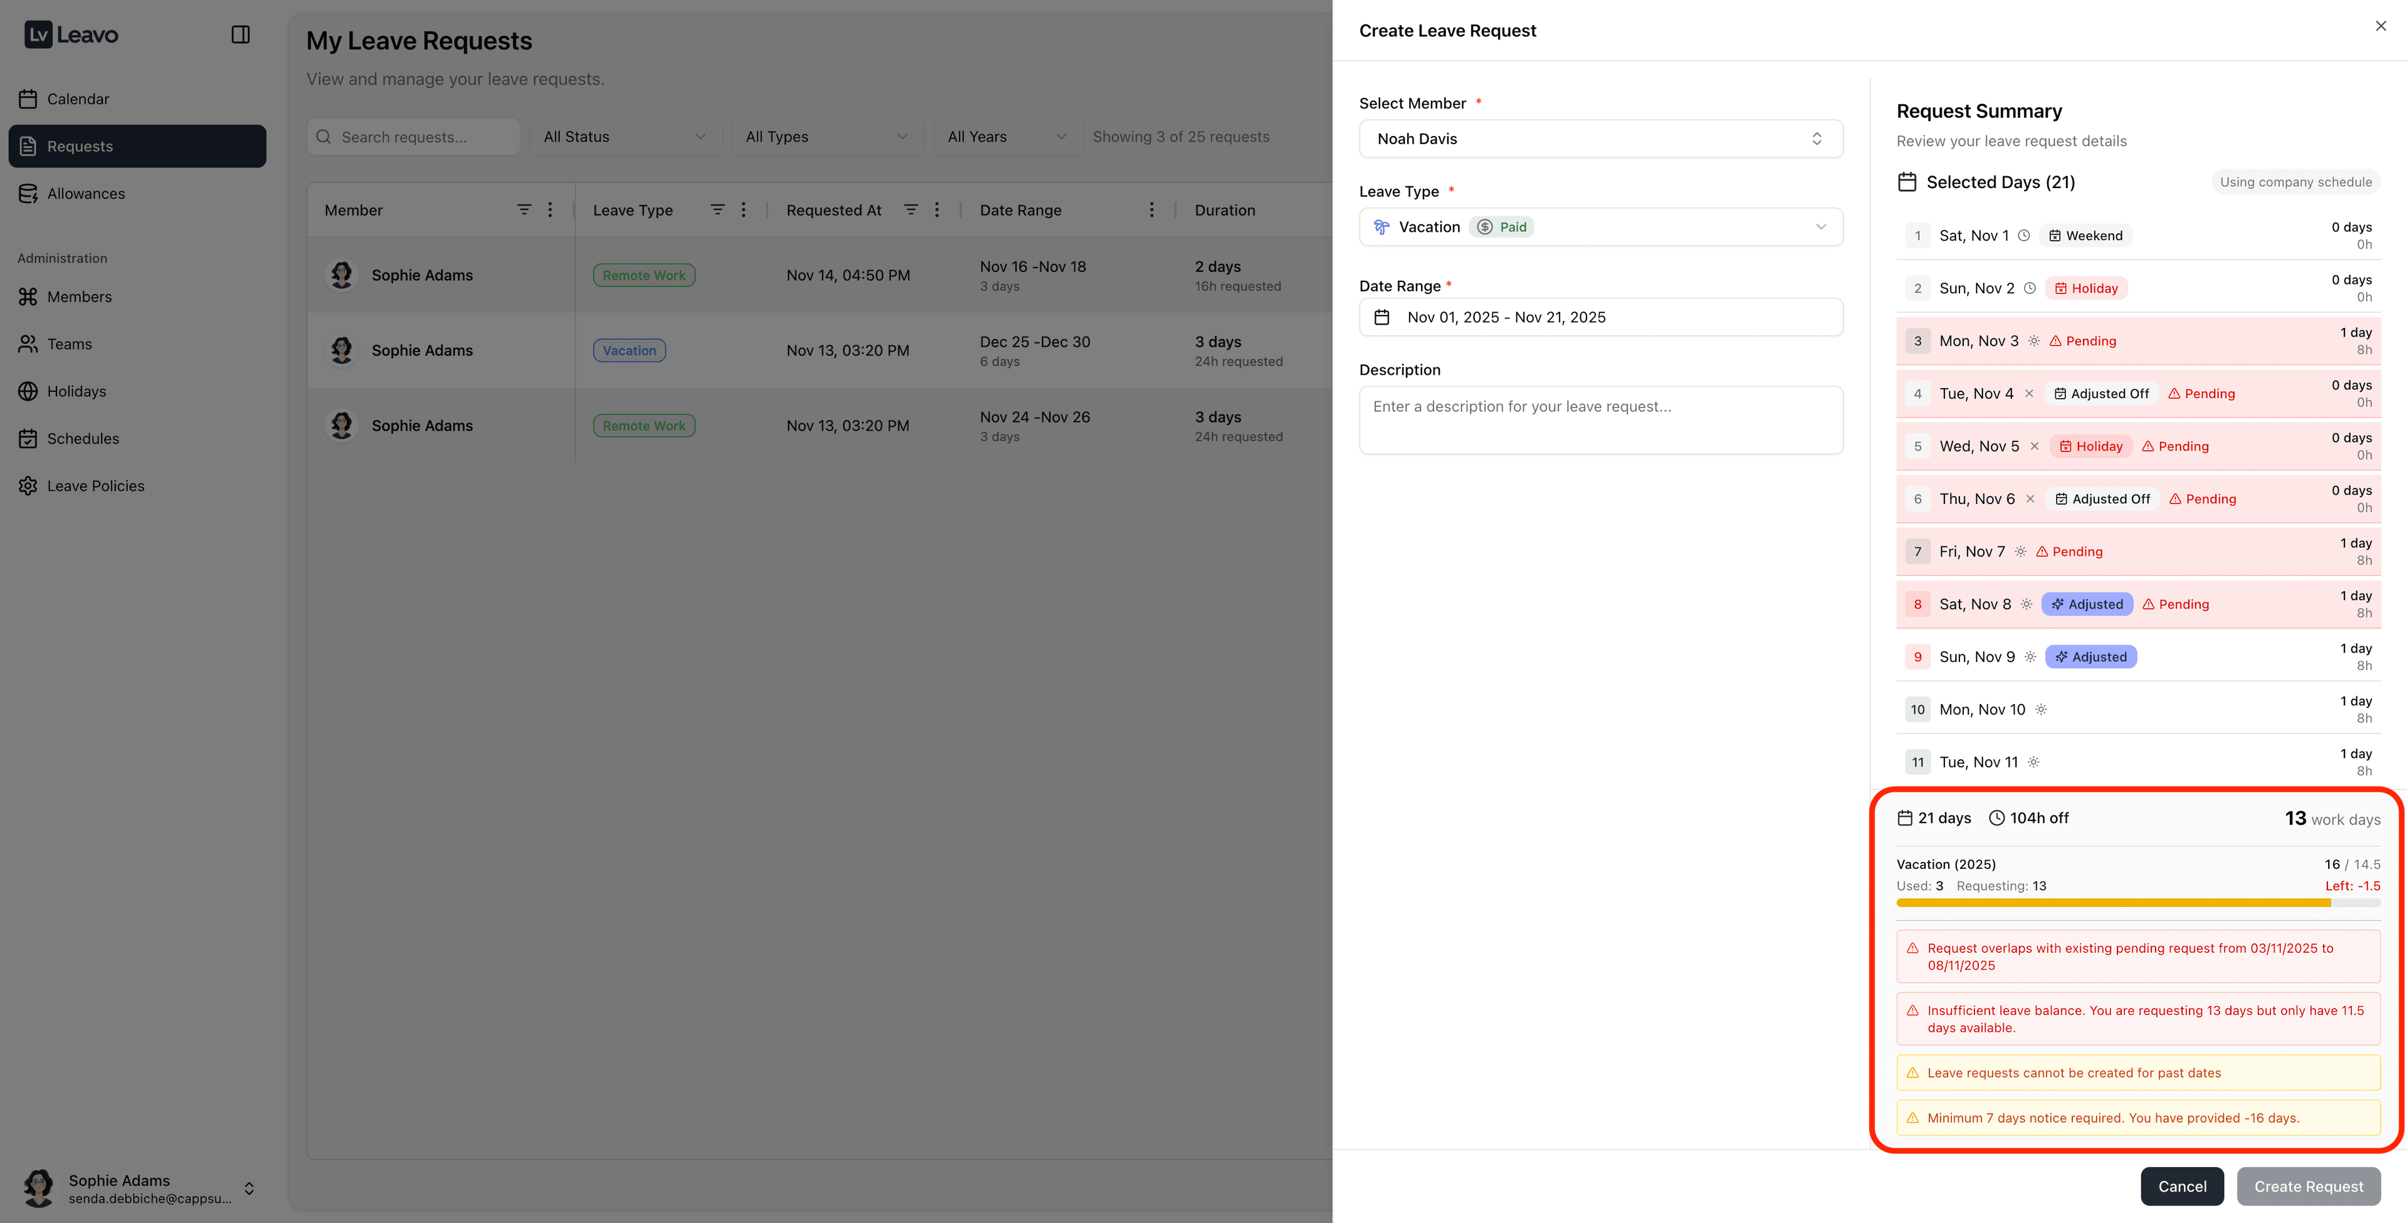2407x1223 pixels.
Task: Click the calendar icon in Date Range field
Action: (1382, 318)
